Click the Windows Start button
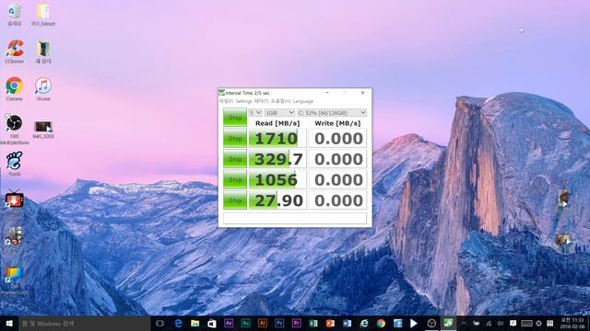 click(x=9, y=323)
